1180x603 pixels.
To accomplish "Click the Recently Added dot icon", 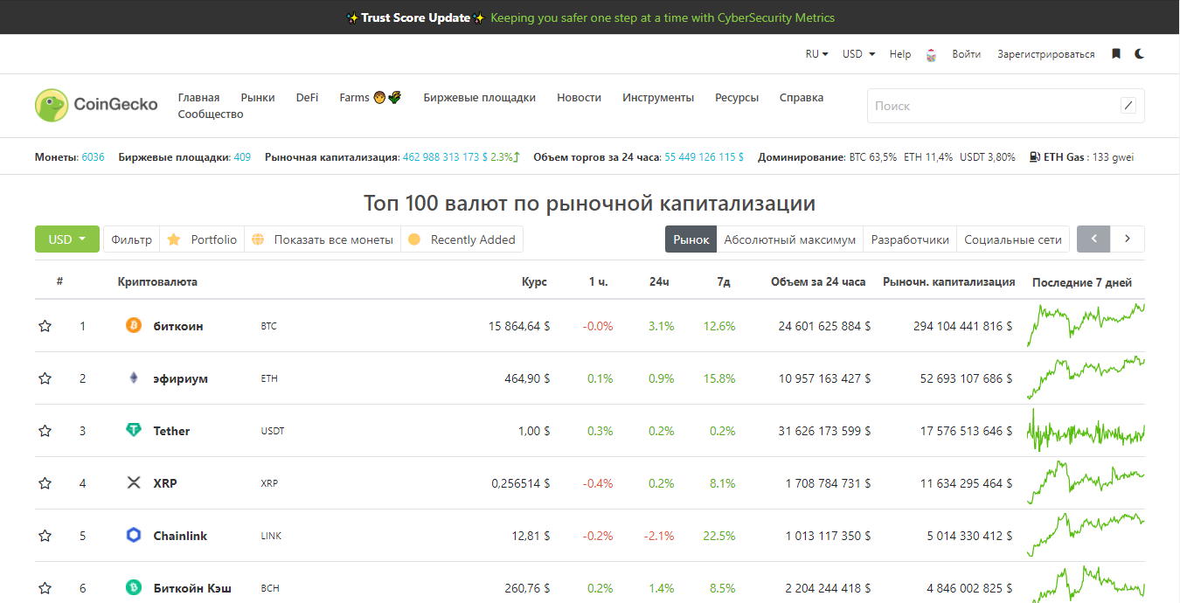I will pyautogui.click(x=414, y=239).
